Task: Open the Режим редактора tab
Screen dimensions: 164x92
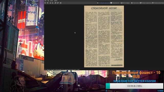Action: point(158,3)
